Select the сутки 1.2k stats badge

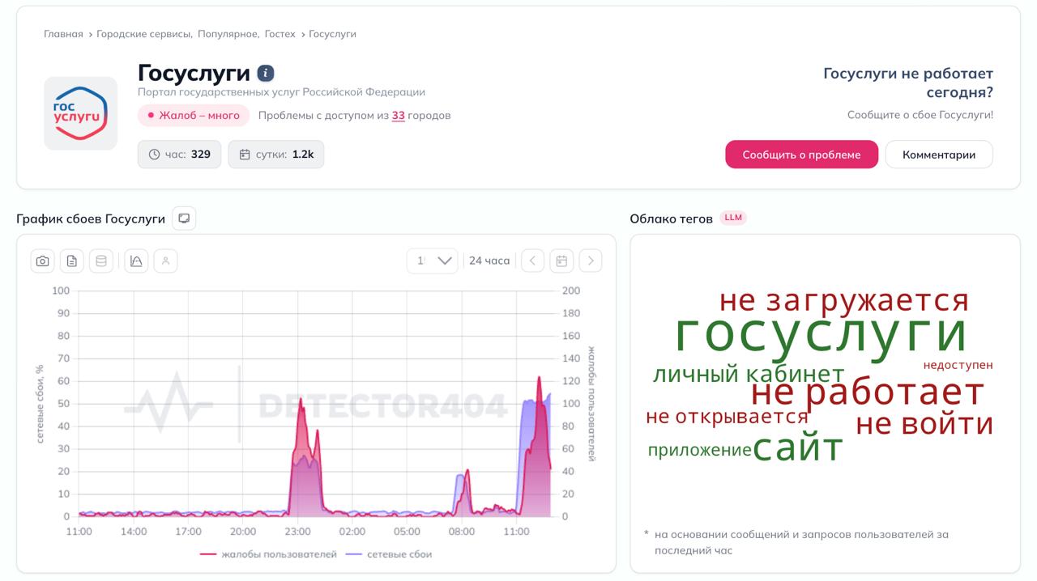point(275,154)
